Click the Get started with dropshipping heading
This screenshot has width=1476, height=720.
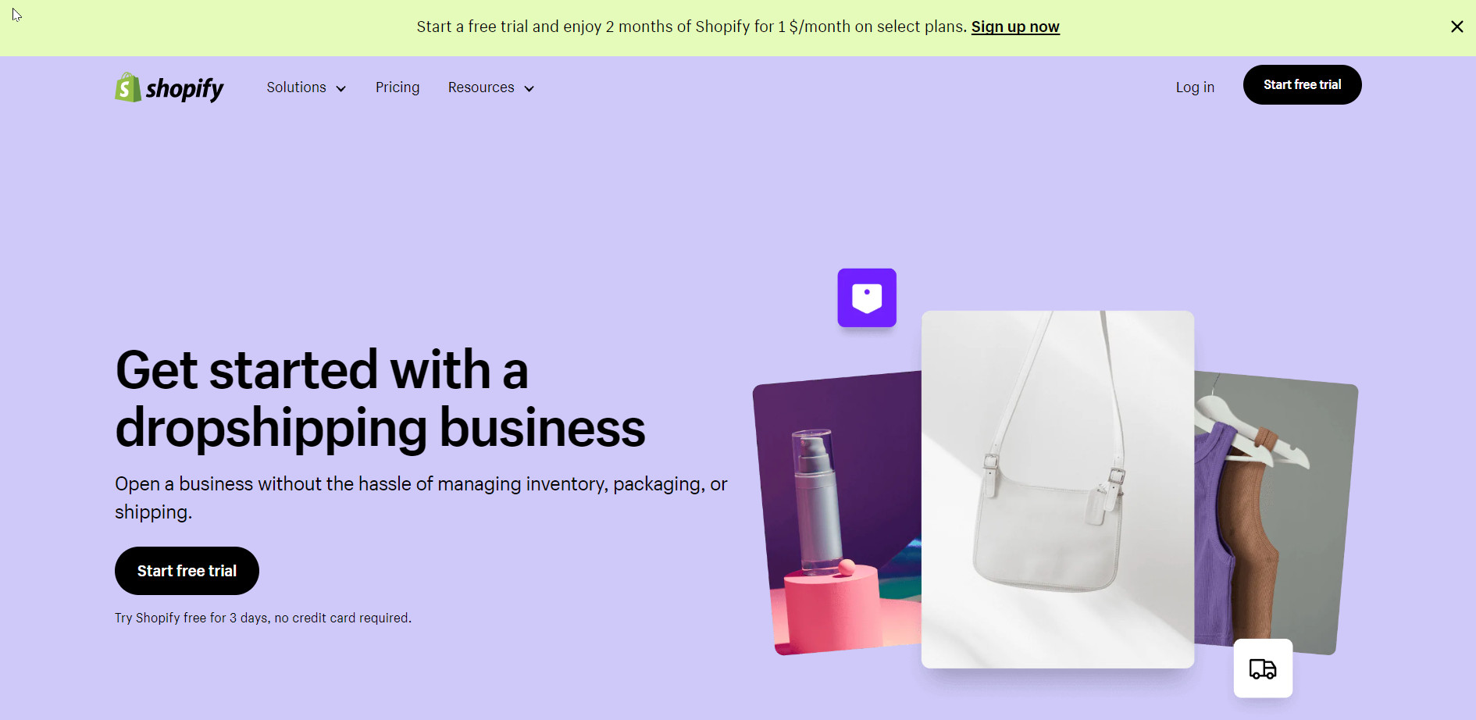pyautogui.click(x=380, y=399)
